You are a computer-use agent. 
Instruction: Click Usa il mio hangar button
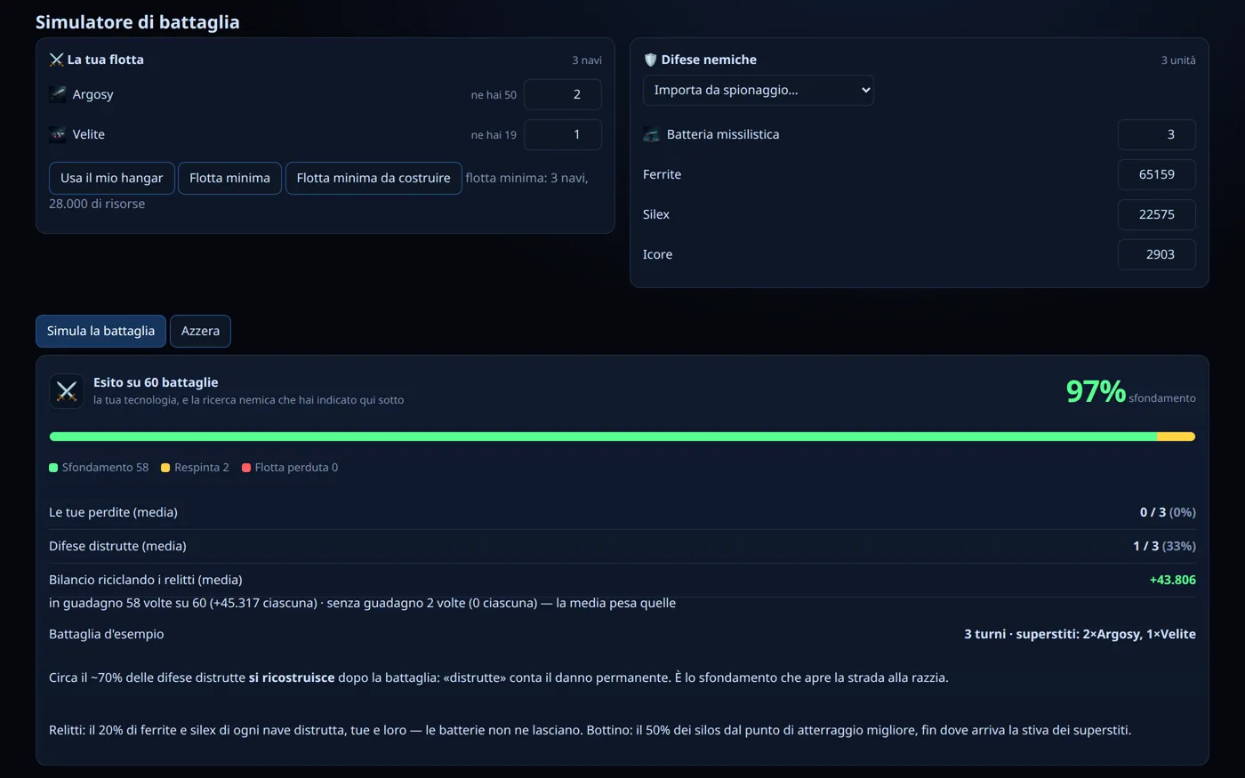(x=112, y=178)
